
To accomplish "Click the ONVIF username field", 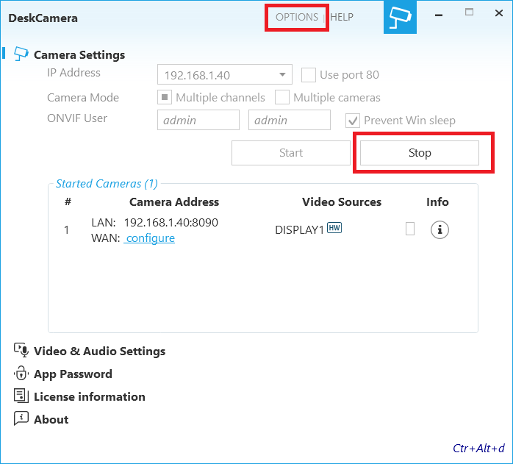I will 198,121.
